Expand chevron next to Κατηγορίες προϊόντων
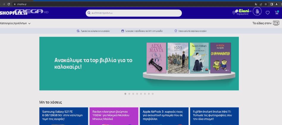This screenshot has height=125, width=282. pyautogui.click(x=29, y=23)
